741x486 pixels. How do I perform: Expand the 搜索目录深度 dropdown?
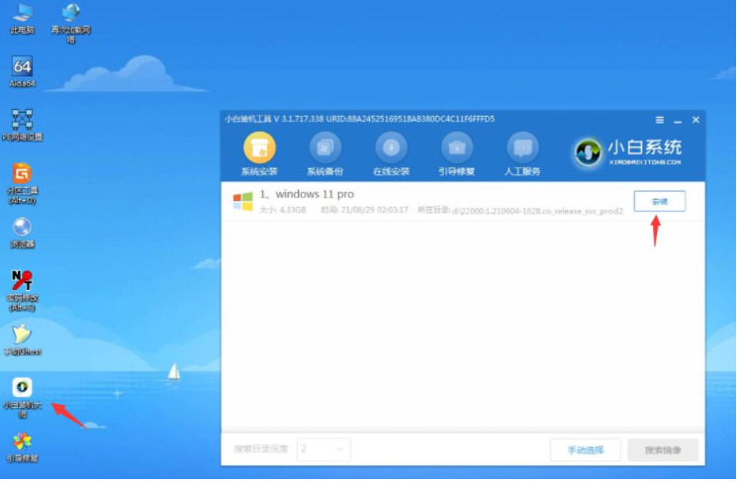click(324, 448)
